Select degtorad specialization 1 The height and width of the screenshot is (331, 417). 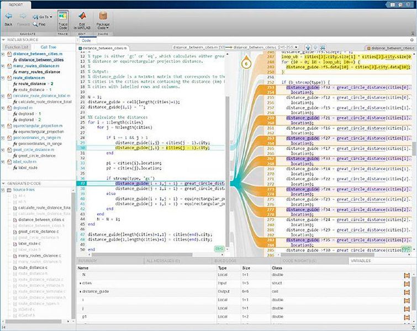27,114
